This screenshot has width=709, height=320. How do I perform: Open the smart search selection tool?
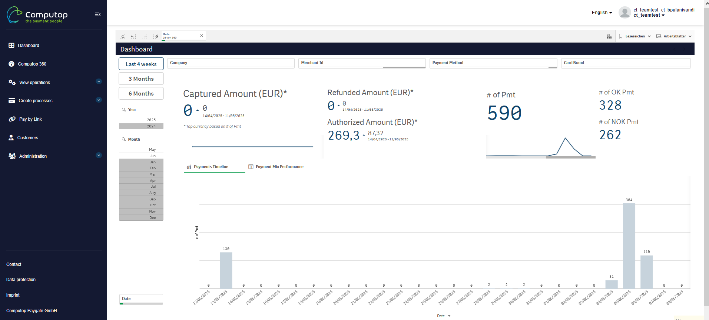tap(122, 36)
